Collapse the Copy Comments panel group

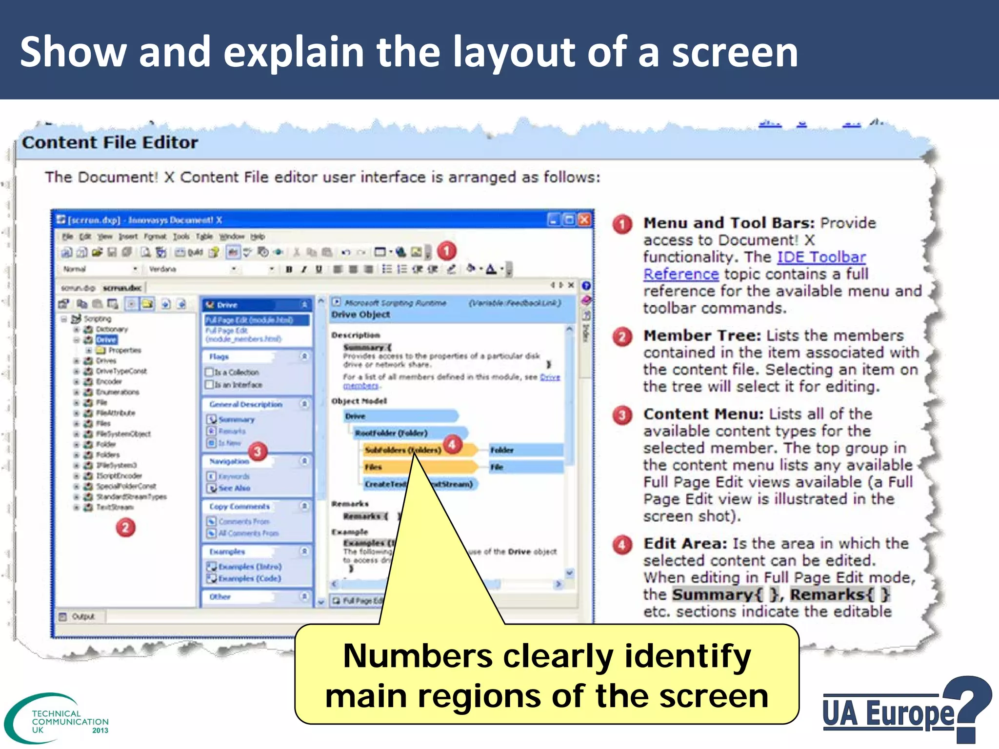coord(304,507)
